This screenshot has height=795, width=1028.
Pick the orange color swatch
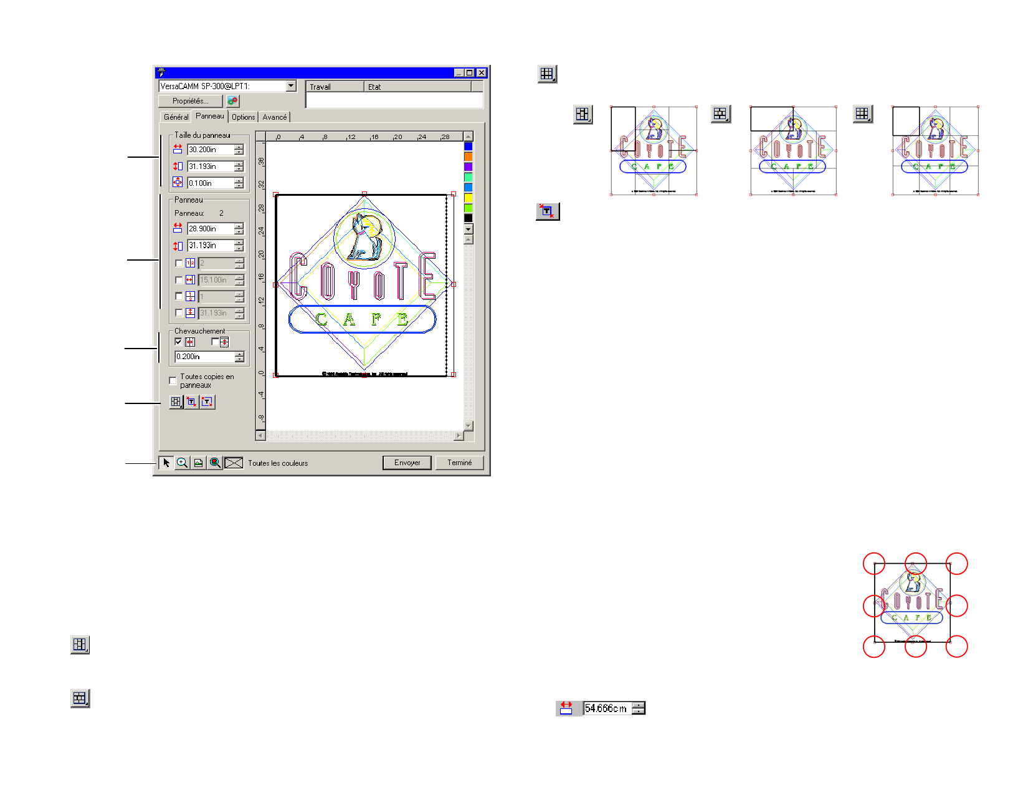pos(469,157)
